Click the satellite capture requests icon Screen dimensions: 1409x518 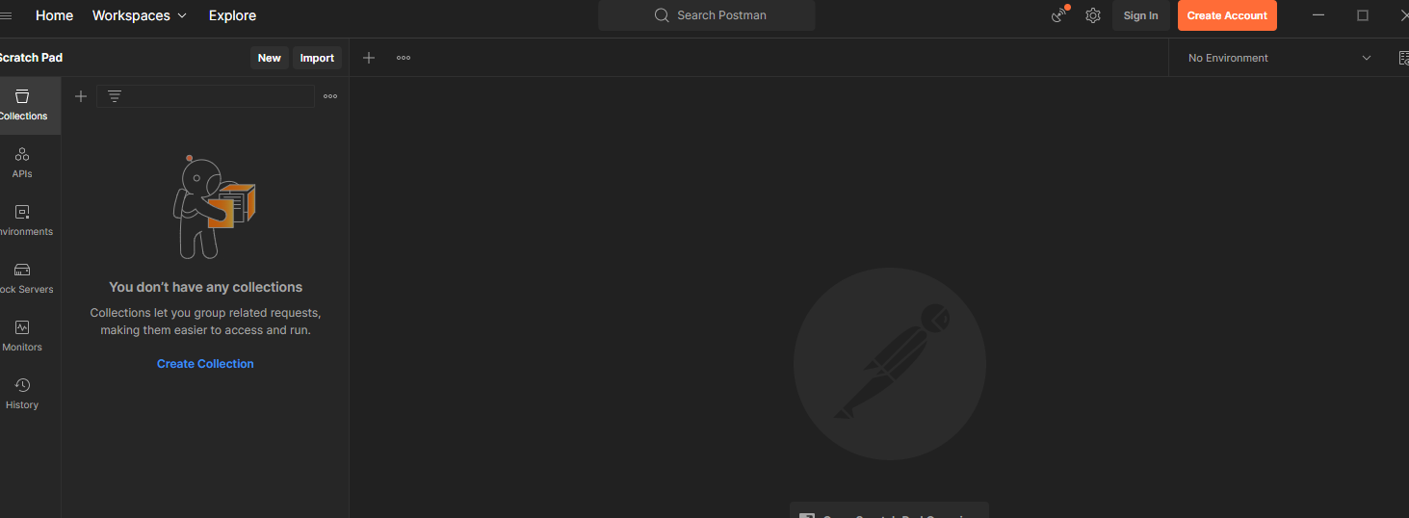[x=1059, y=15]
